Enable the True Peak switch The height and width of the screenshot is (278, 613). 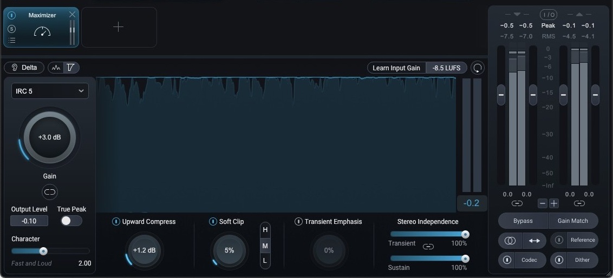pyautogui.click(x=71, y=221)
